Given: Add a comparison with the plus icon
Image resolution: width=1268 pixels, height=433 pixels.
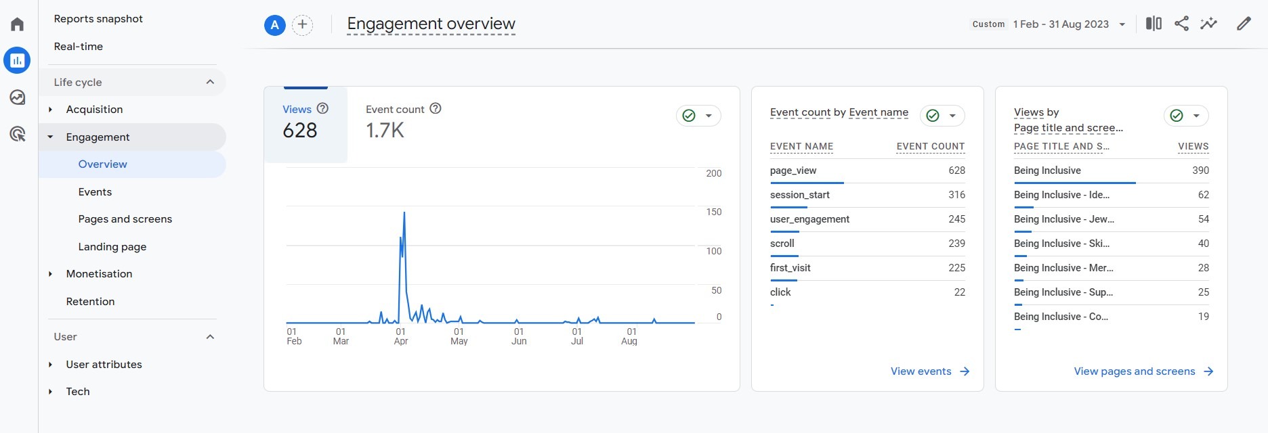Looking at the screenshot, I should 302,26.
